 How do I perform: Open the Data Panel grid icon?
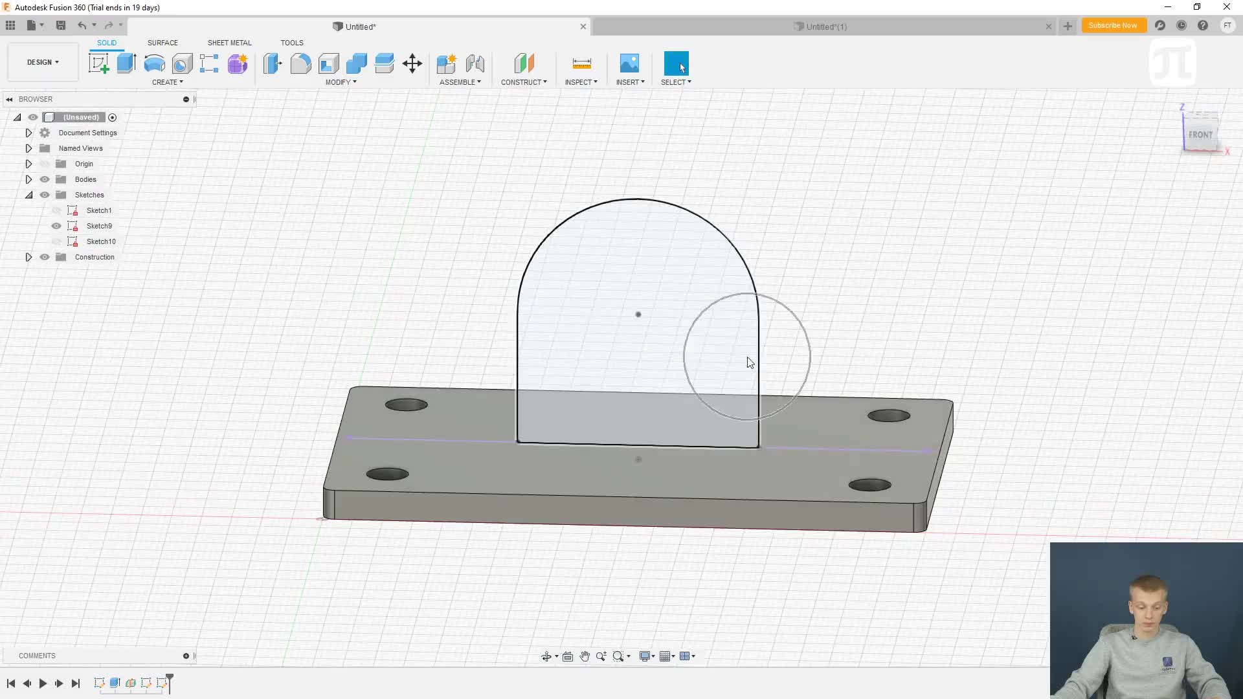[x=10, y=25]
